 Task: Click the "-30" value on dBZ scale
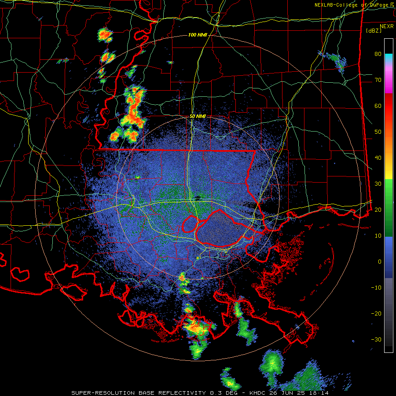tap(376, 339)
